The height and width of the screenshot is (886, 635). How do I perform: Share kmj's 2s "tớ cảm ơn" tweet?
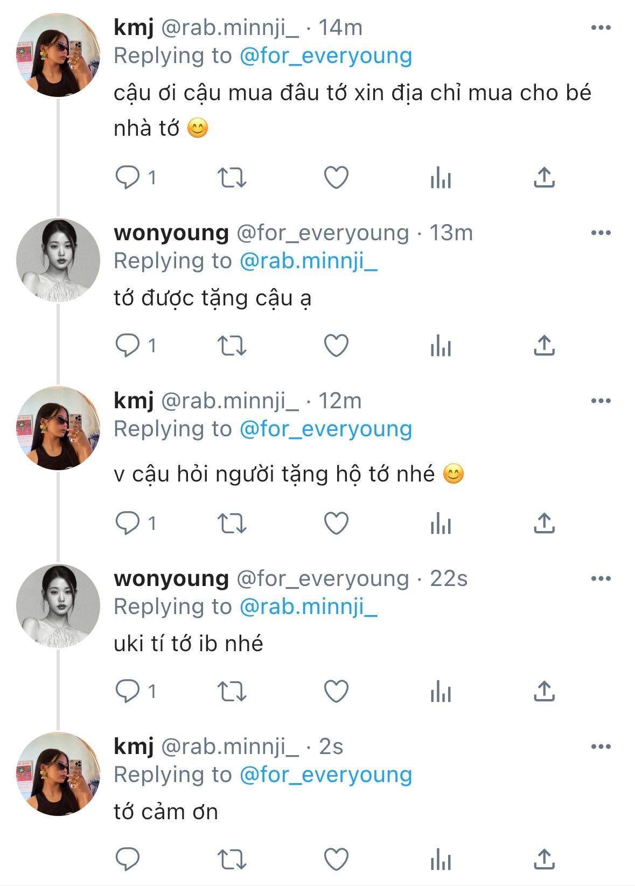coord(544,859)
